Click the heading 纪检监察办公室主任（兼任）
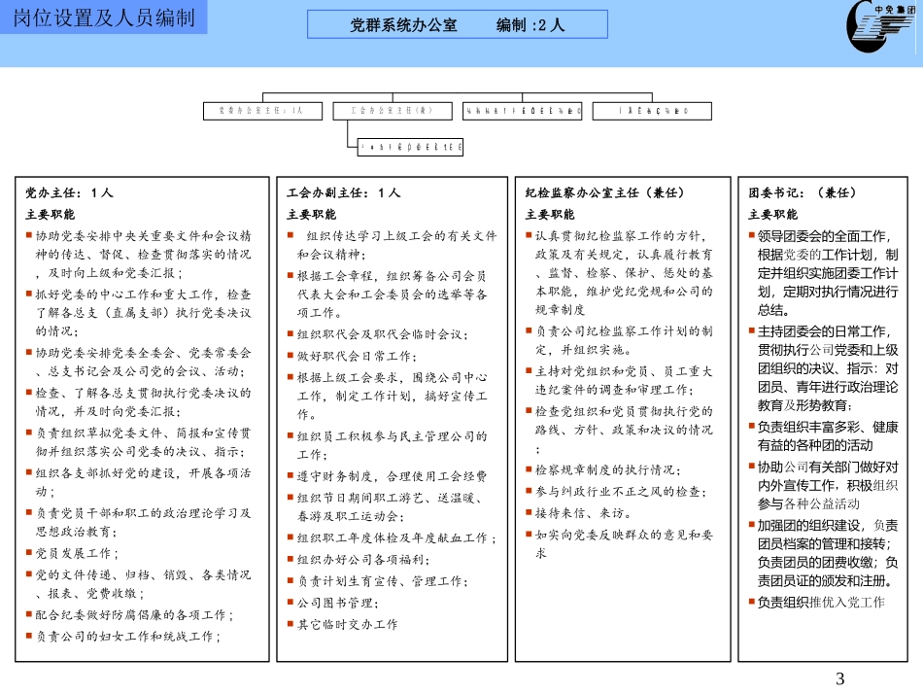The image size is (923, 693). (604, 192)
